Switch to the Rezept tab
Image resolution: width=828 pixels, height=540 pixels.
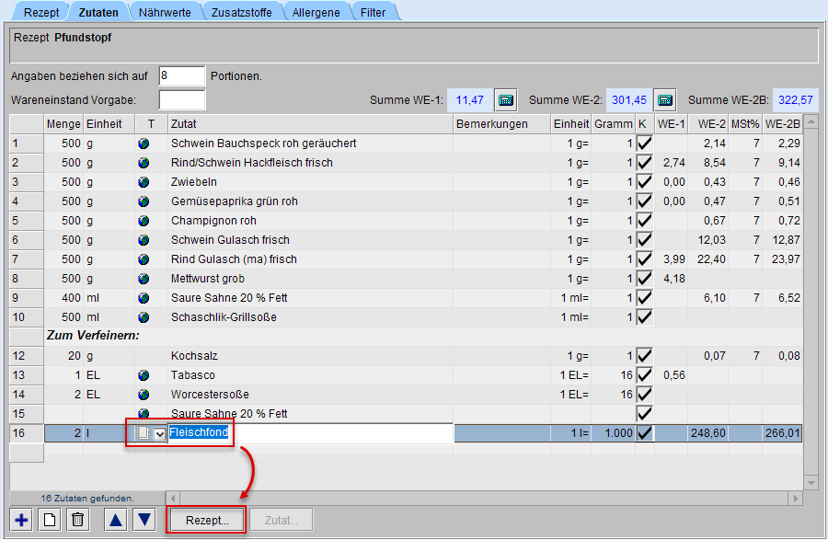click(x=41, y=12)
